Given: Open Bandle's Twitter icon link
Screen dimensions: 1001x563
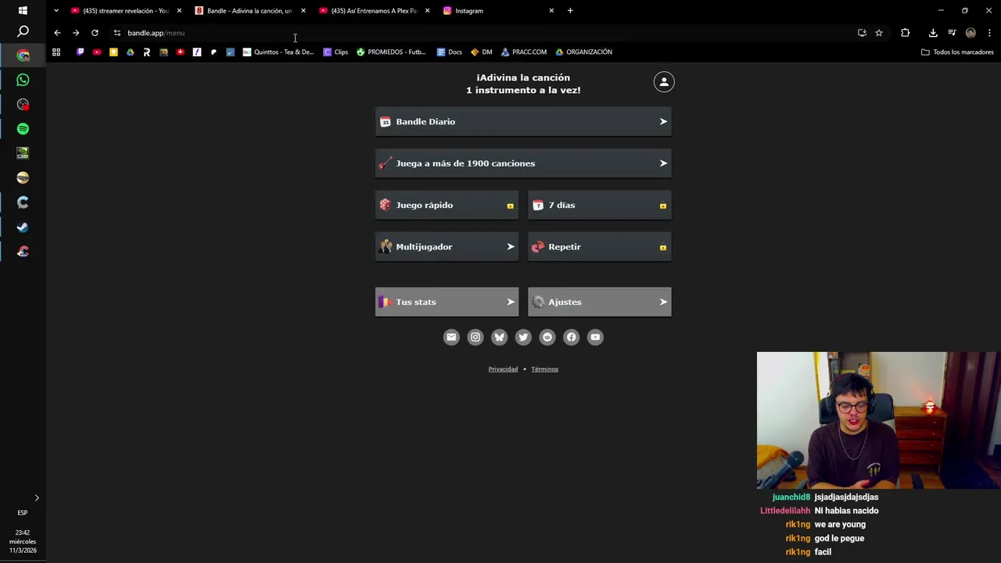Looking at the screenshot, I should click(x=523, y=337).
